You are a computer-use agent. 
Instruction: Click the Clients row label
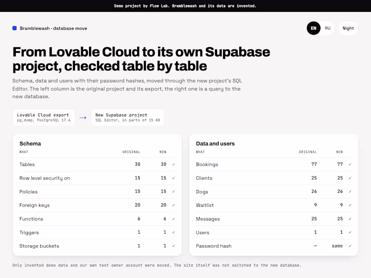pyautogui.click(x=204, y=178)
